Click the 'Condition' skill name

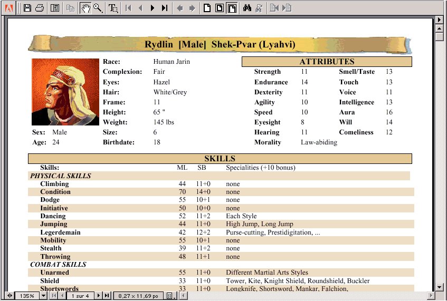point(55,192)
